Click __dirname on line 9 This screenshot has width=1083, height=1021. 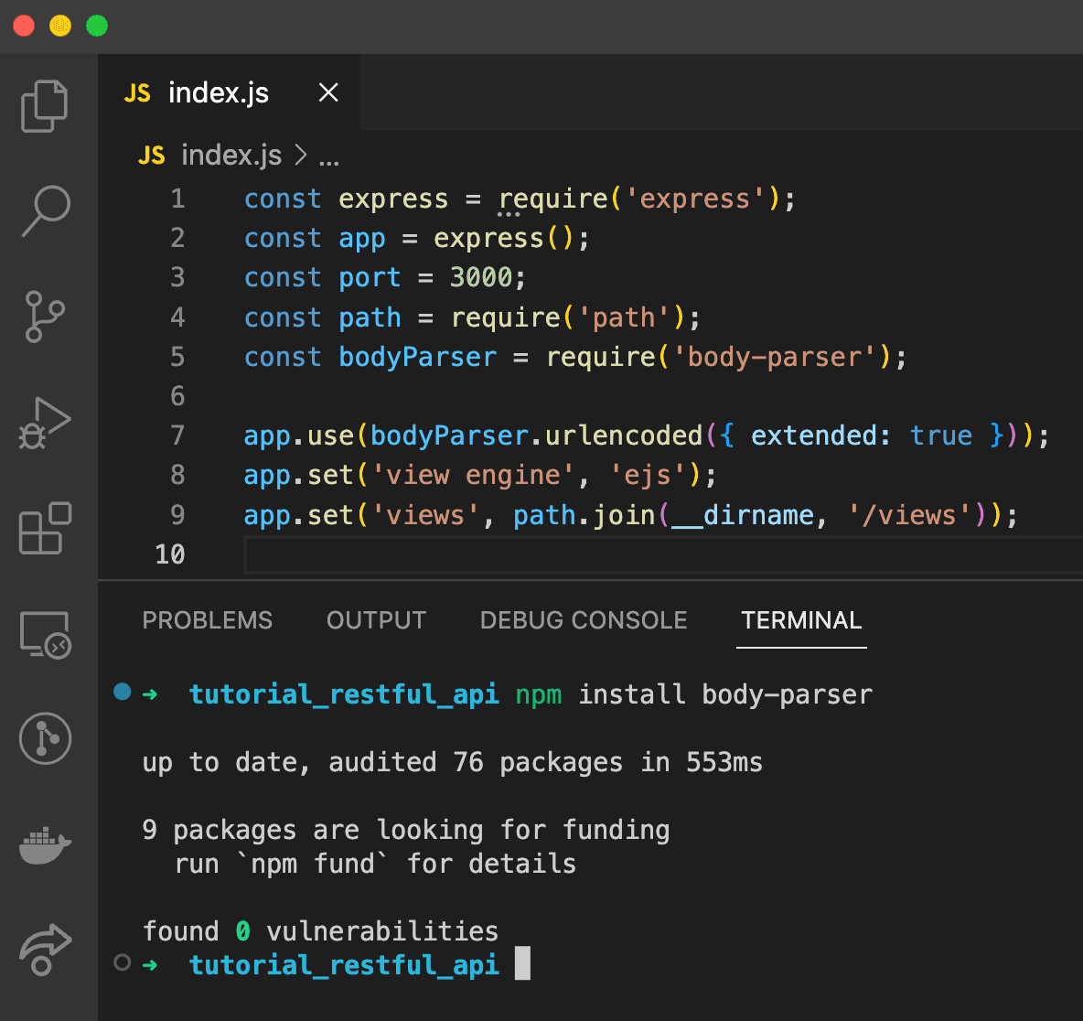[x=743, y=515]
